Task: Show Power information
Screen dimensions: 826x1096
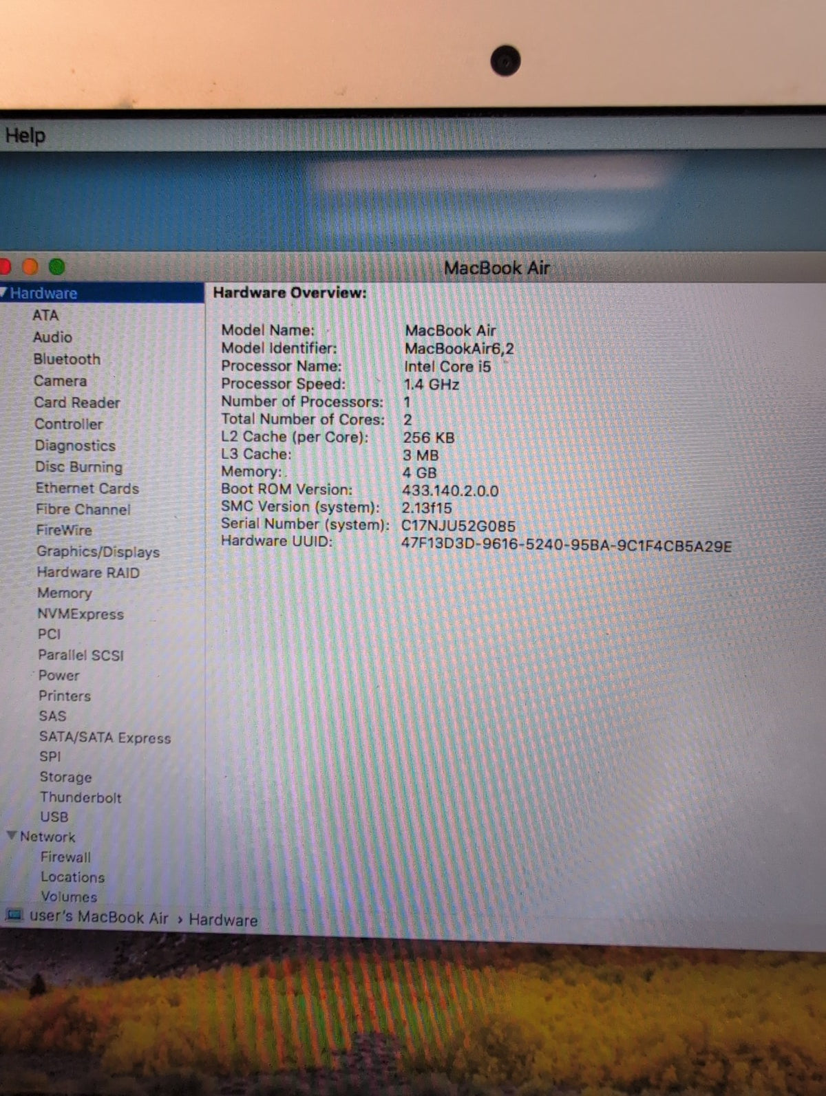Action: pos(59,676)
